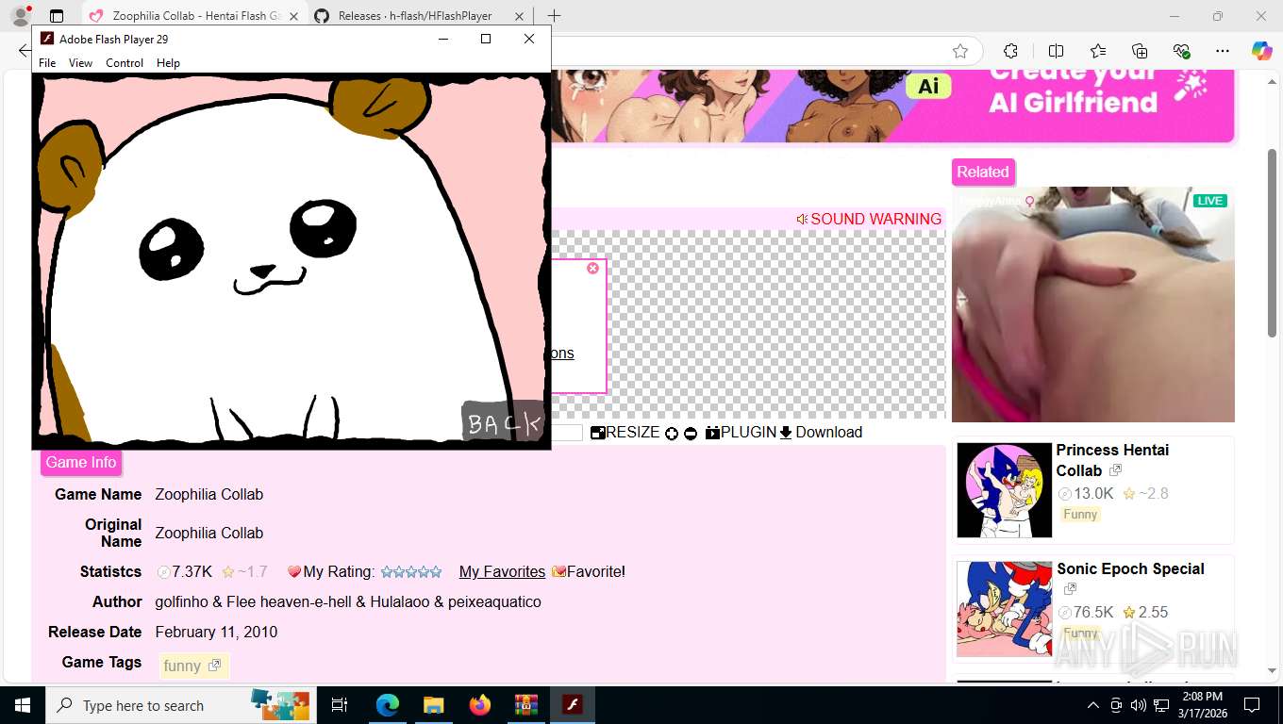Screen dimensions: 1283x724
Task: Open the File menu in Flash Player
Action: (47, 63)
